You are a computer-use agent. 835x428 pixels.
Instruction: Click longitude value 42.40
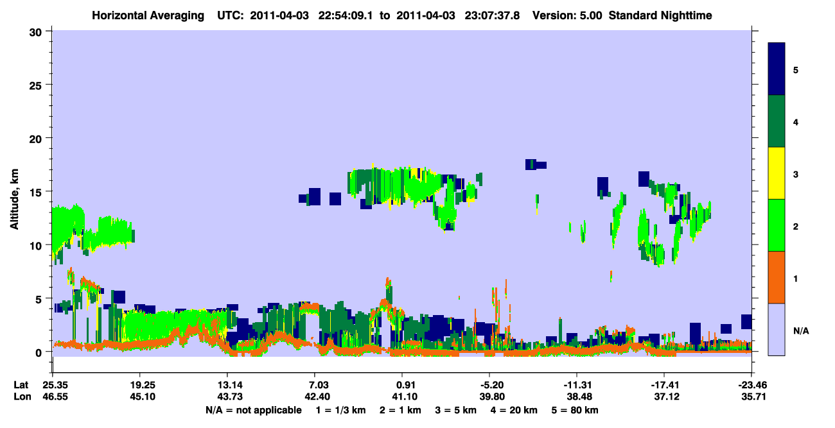pyautogui.click(x=317, y=397)
